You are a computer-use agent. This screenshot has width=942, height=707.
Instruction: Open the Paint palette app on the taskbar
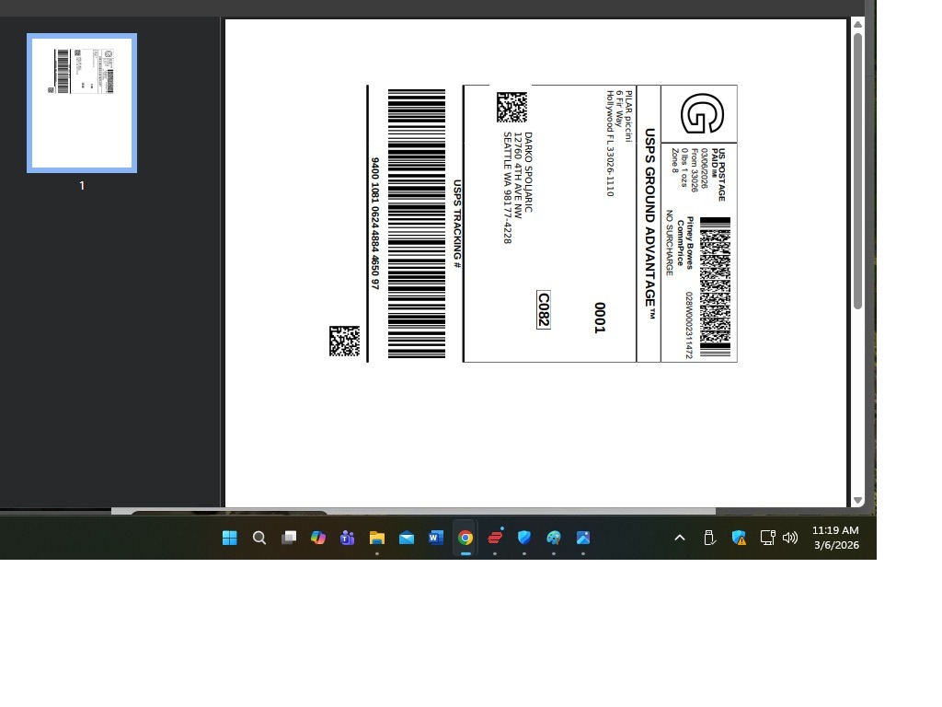point(554,538)
